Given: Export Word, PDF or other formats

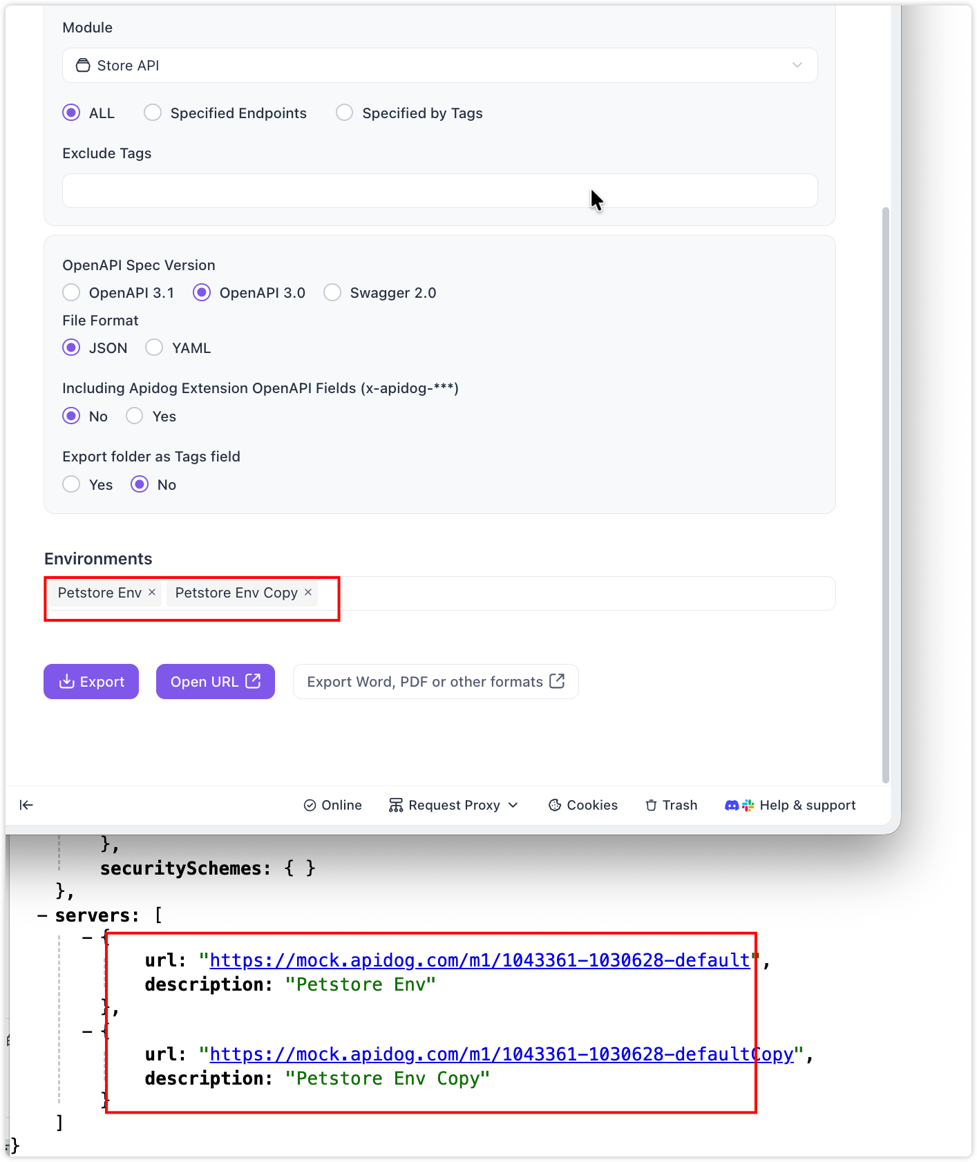Looking at the screenshot, I should pos(435,682).
